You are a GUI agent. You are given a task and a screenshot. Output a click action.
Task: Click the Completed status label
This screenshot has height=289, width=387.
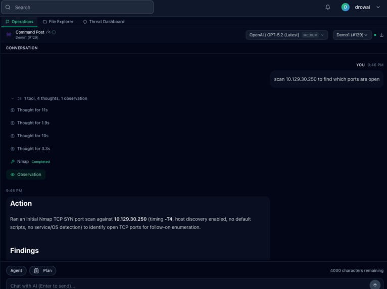tap(41, 162)
